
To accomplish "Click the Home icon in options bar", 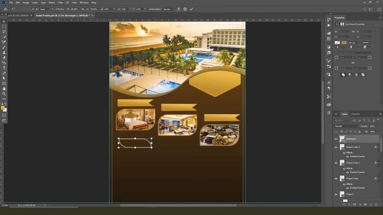I will point(5,9).
